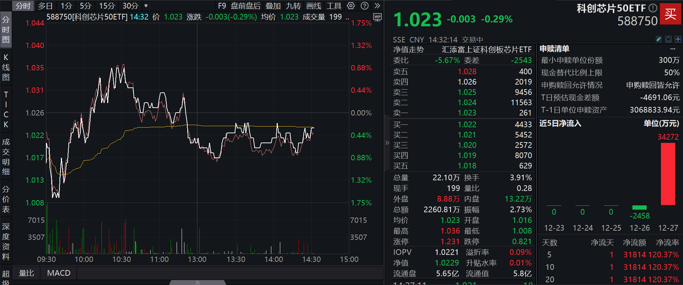
Task: Click the 净值走势 link
Action: 408,49
